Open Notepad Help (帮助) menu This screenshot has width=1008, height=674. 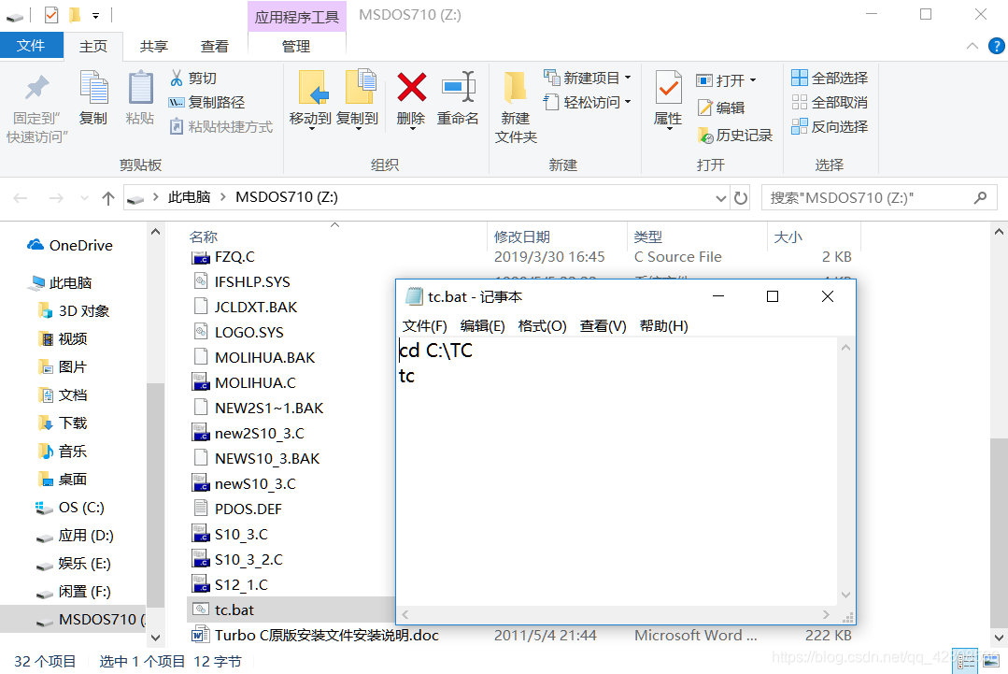point(663,326)
